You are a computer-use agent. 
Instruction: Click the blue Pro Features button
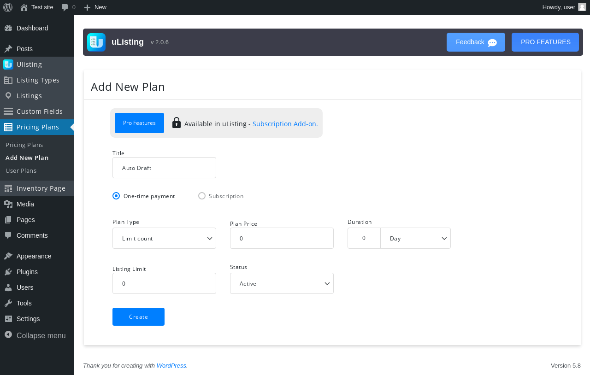click(x=139, y=123)
